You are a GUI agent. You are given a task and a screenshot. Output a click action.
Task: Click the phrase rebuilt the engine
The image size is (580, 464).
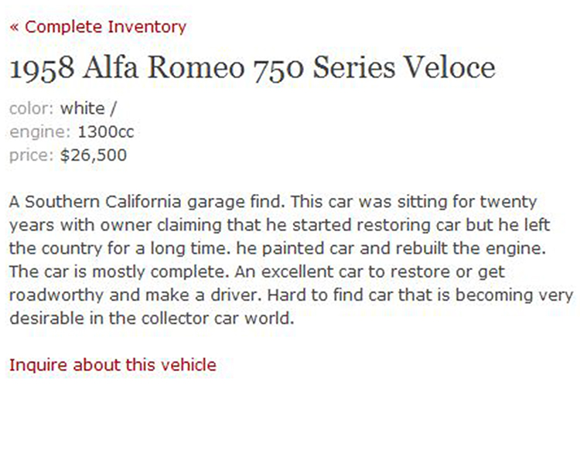pos(470,249)
